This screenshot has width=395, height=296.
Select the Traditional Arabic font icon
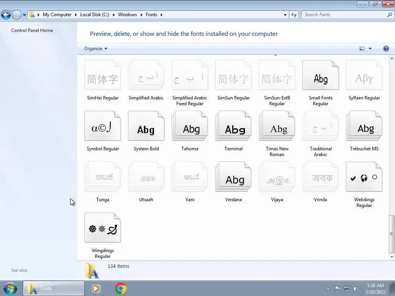[x=321, y=126]
